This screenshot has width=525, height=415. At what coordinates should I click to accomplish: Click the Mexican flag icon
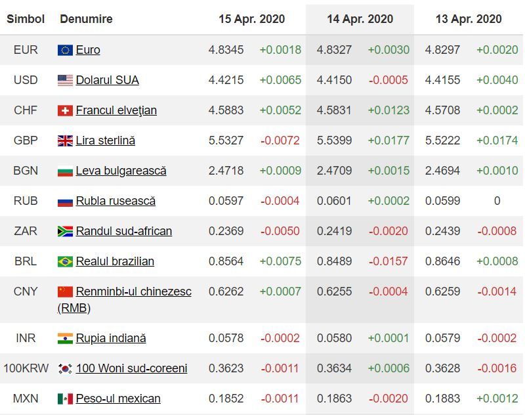(65, 399)
